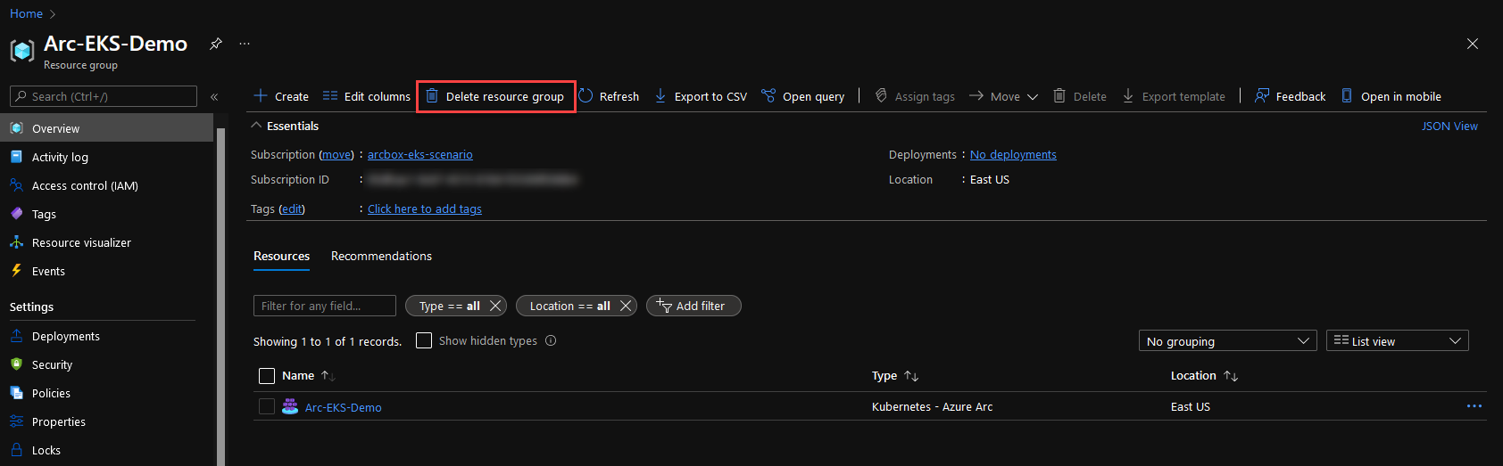
Task: Go to the Home breadcrumb
Action: tap(27, 13)
